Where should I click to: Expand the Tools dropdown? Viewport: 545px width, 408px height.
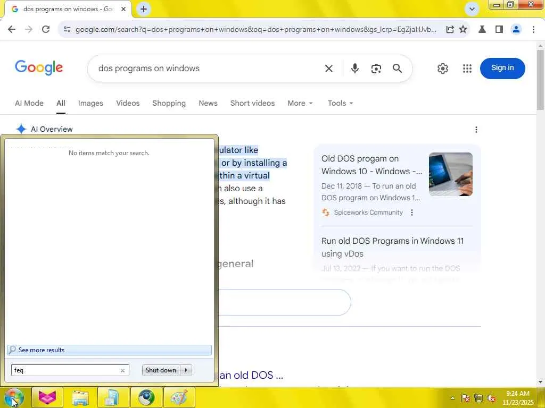[340, 104]
